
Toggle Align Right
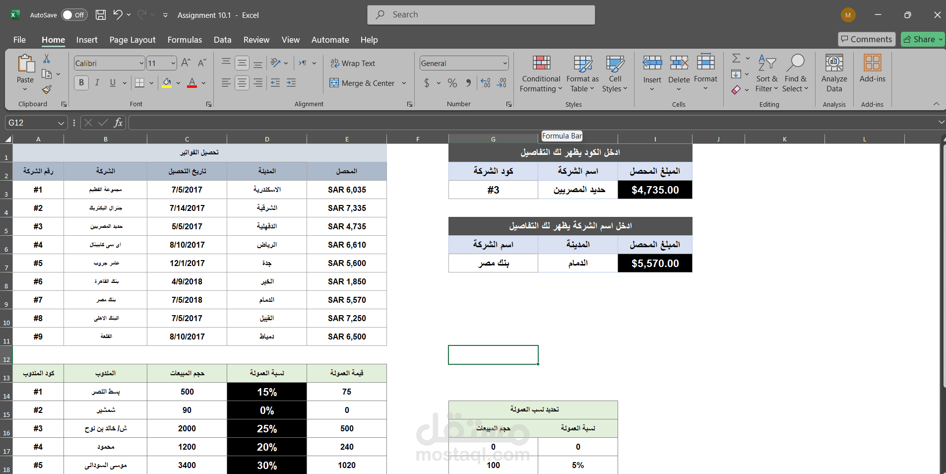258,83
